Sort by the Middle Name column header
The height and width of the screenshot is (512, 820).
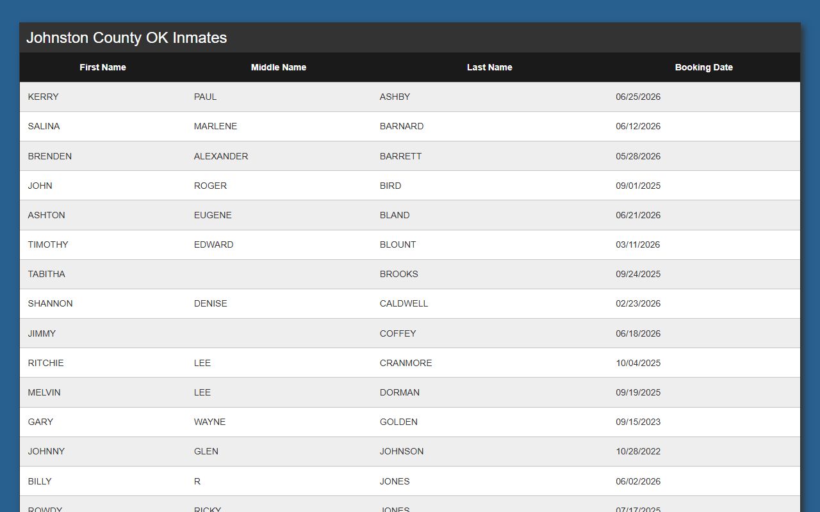pyautogui.click(x=279, y=67)
